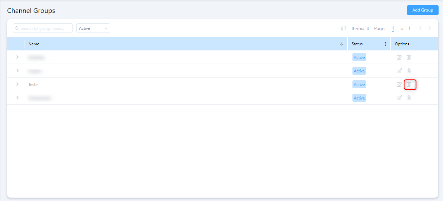Click the Active badge on the Teste row
The width and height of the screenshot is (443, 201).
(359, 84)
